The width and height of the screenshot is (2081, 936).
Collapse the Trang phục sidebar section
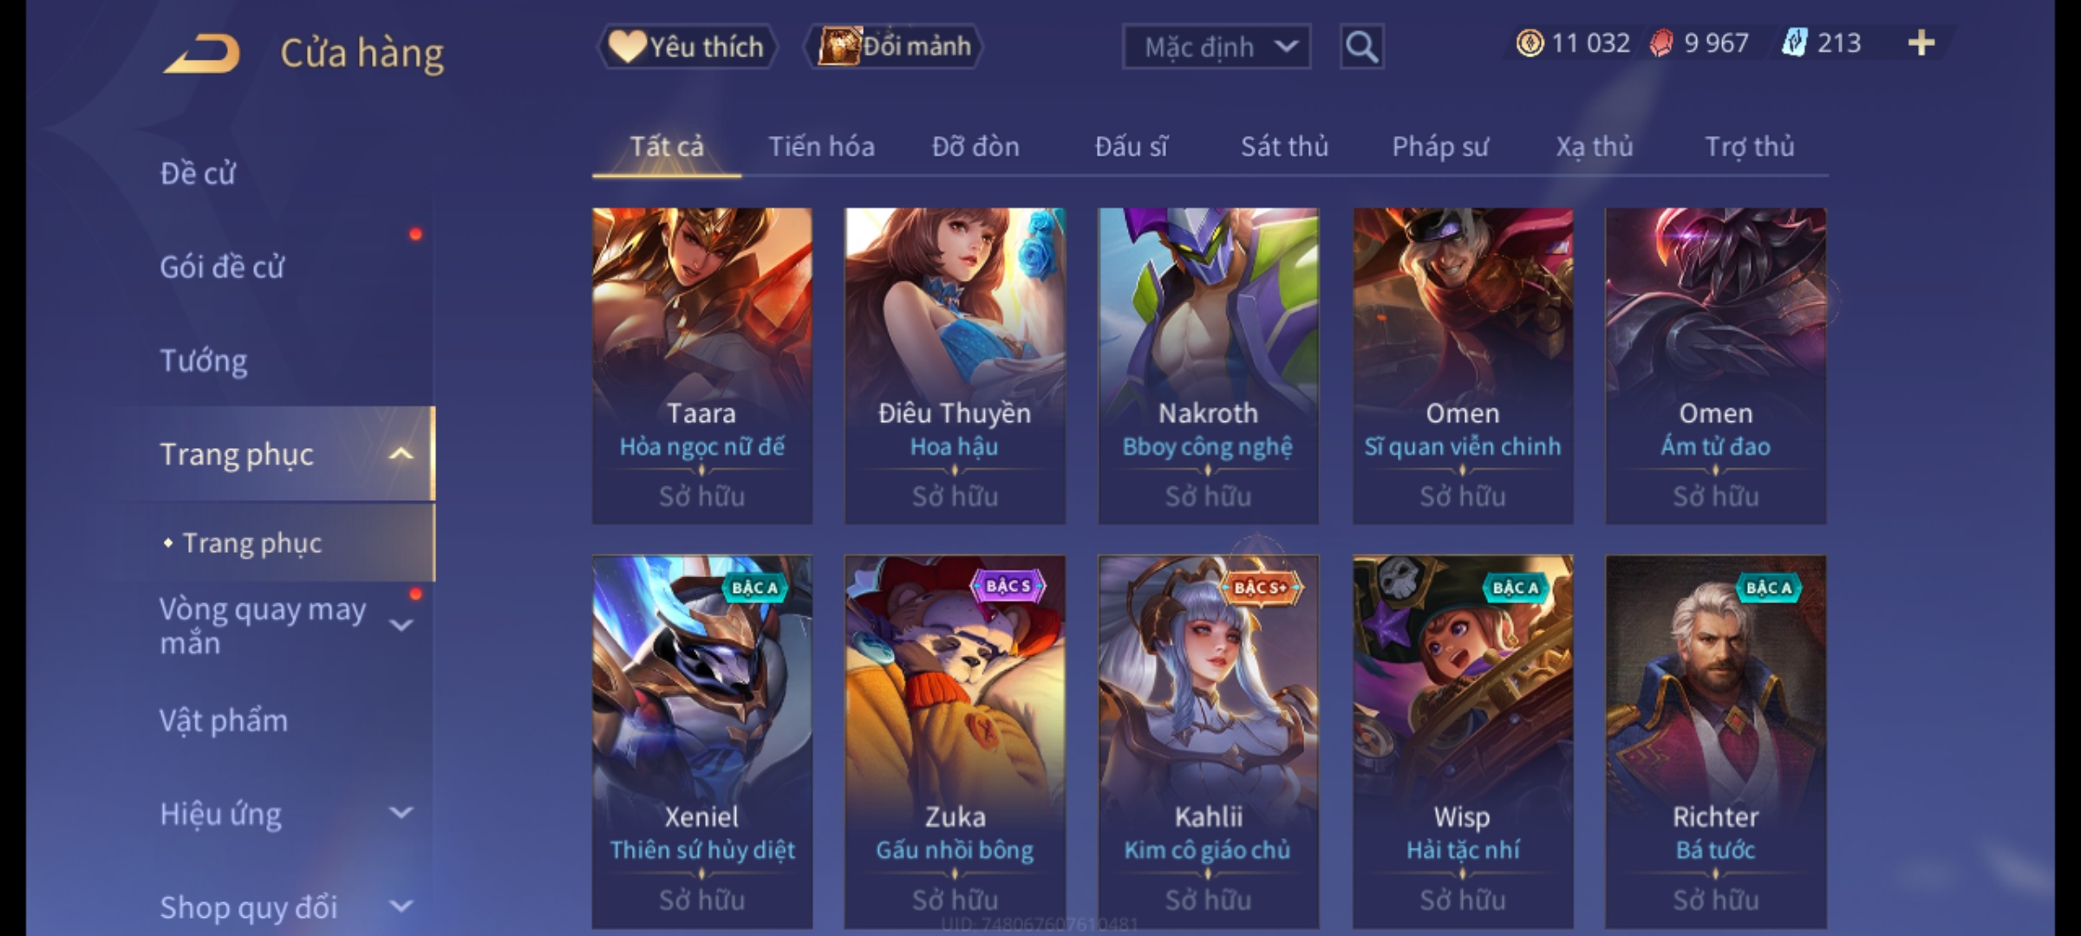click(x=401, y=454)
